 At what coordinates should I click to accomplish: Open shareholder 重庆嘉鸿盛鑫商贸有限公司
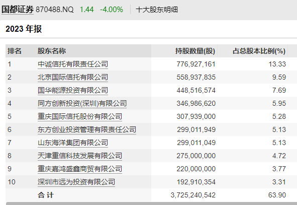[80, 169]
